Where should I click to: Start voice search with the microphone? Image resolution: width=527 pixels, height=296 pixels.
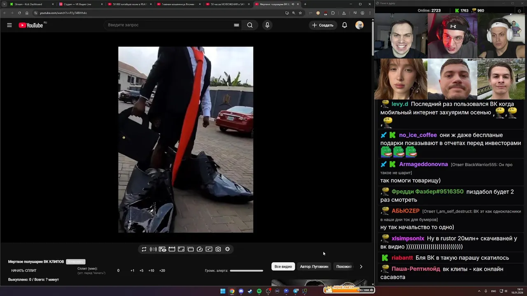point(267,25)
